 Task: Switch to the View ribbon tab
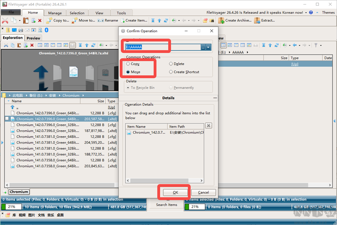[99, 13]
